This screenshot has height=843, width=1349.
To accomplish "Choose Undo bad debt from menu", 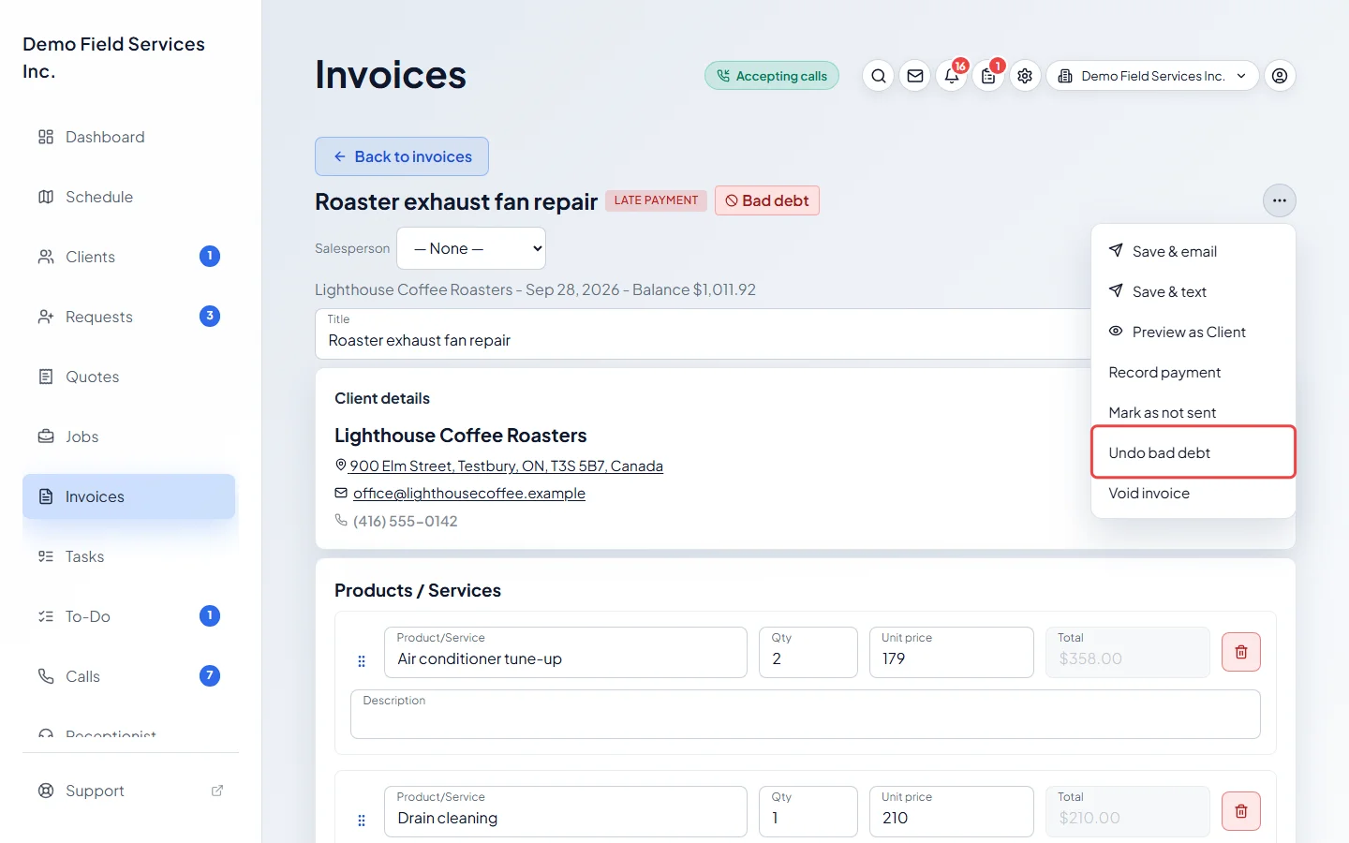I will [x=1193, y=452].
